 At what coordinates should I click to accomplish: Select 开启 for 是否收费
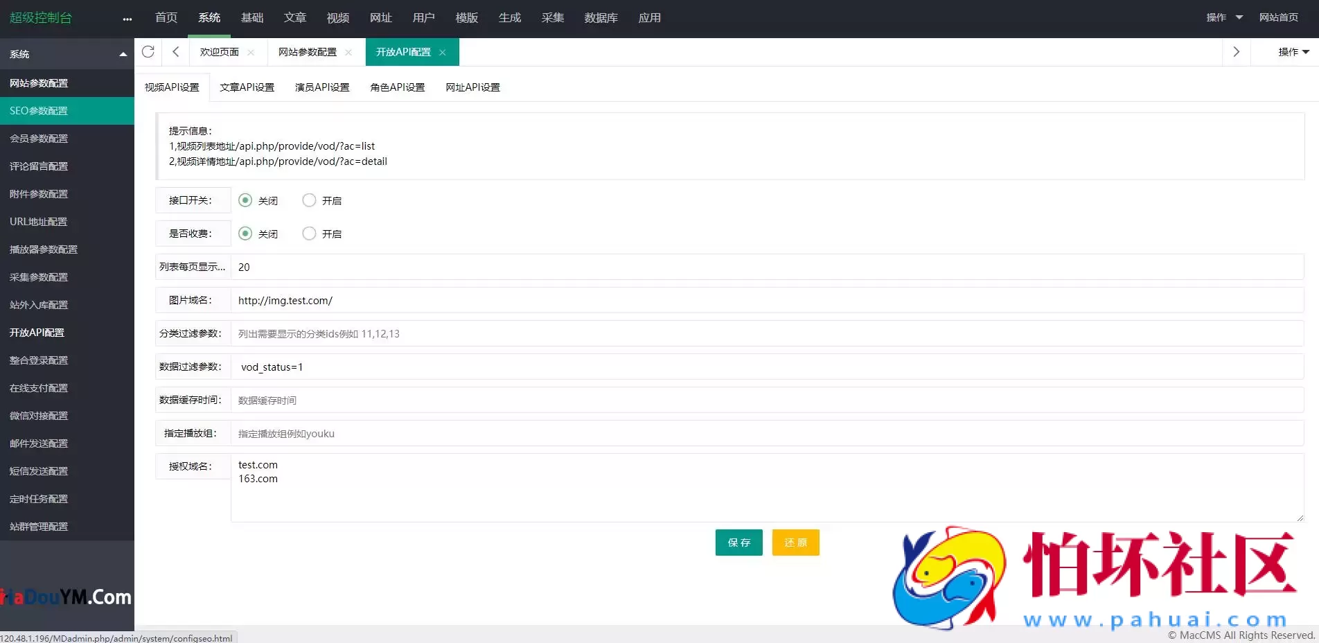pos(309,234)
